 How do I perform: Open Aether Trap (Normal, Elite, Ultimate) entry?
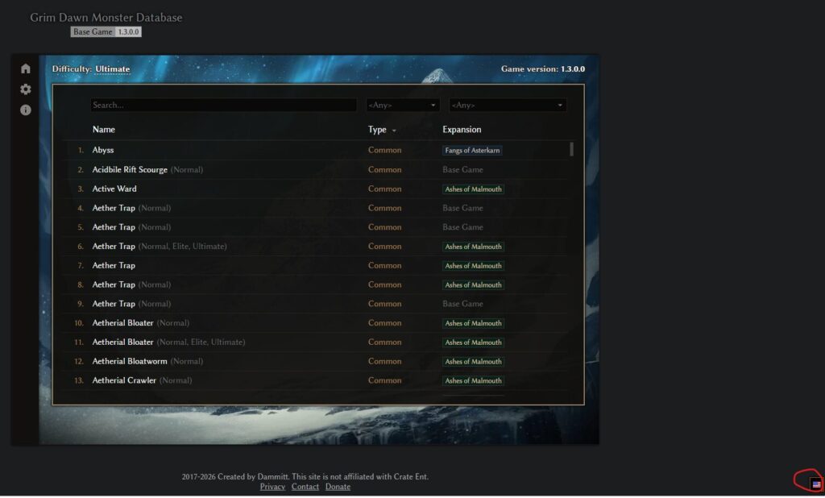[x=160, y=247]
